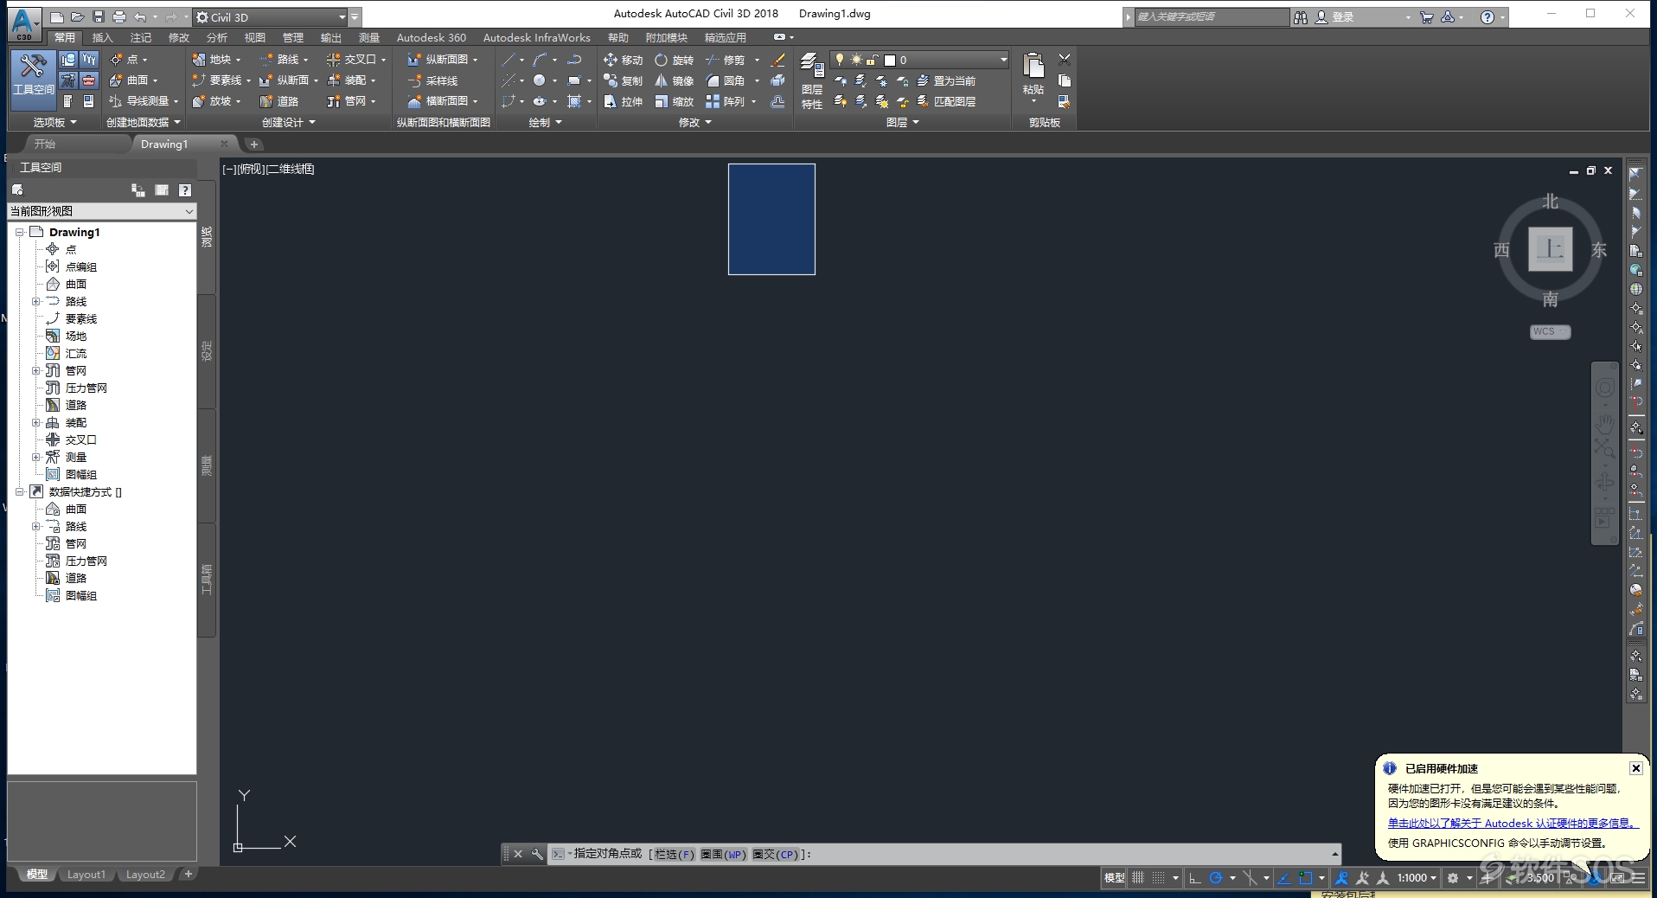Select the Scale (缩放) tool
Viewport: 1657px width, 898px height.
[x=675, y=101]
